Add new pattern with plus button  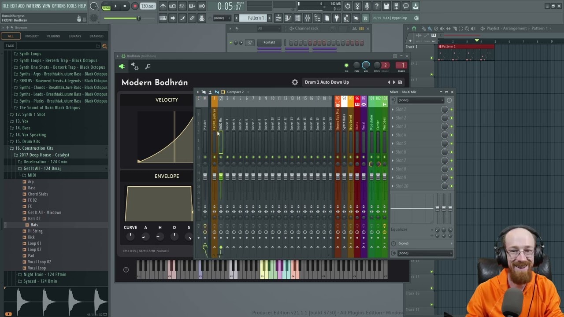coord(269,18)
